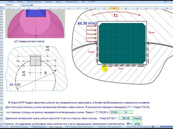Image resolution: width=173 pixels, height=129 pixels.
Task: Open the Главная ribbon tab
Action: (11, 2)
